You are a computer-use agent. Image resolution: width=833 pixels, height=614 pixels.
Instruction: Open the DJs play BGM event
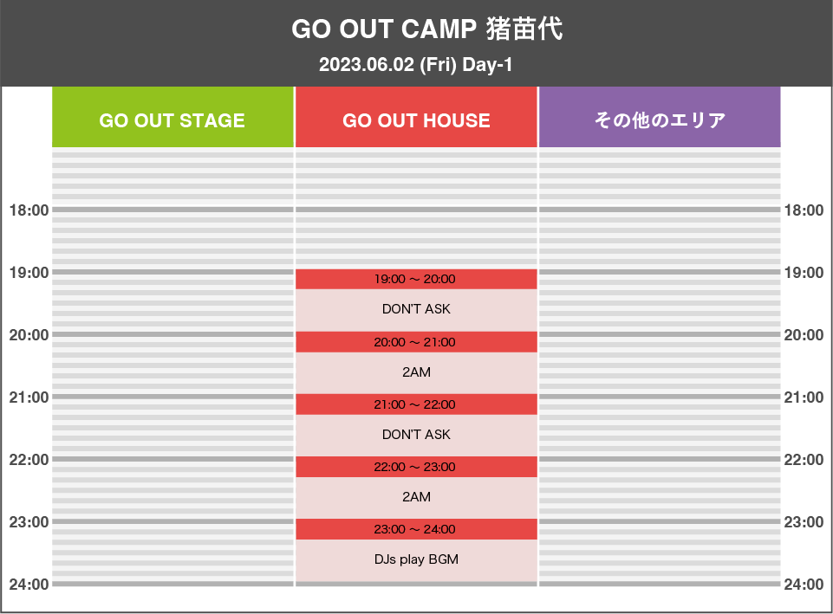point(416,559)
